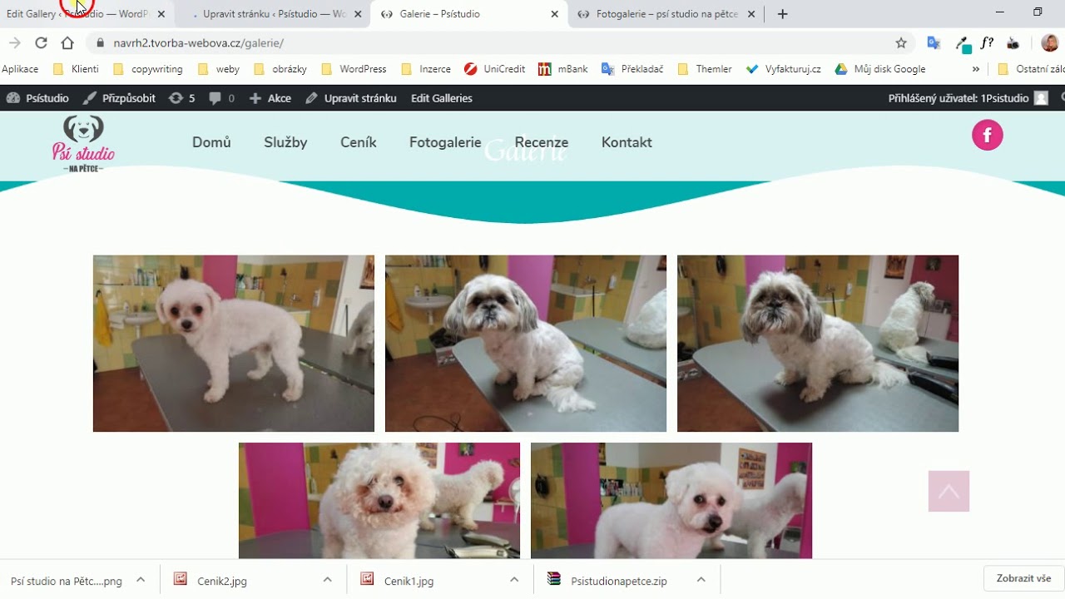The height and width of the screenshot is (599, 1065).
Task: Open Můj disk Google bookmark
Action: pyautogui.click(x=881, y=69)
